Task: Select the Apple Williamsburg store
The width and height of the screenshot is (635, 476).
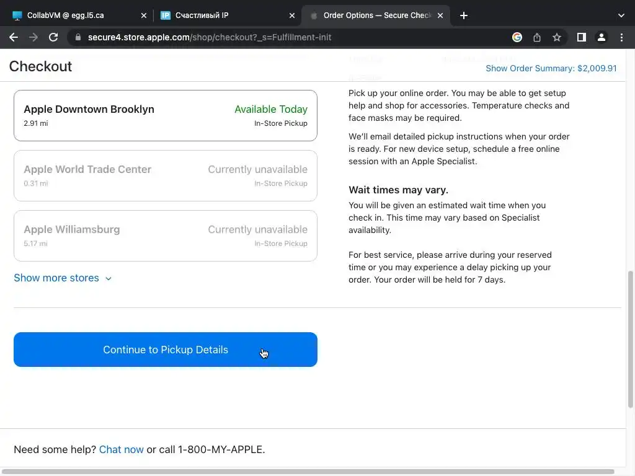Action: tap(165, 236)
